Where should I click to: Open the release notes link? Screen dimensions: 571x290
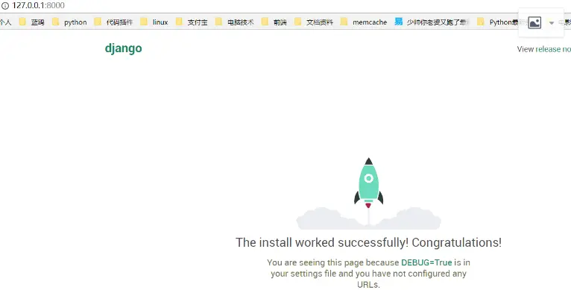[553, 49]
